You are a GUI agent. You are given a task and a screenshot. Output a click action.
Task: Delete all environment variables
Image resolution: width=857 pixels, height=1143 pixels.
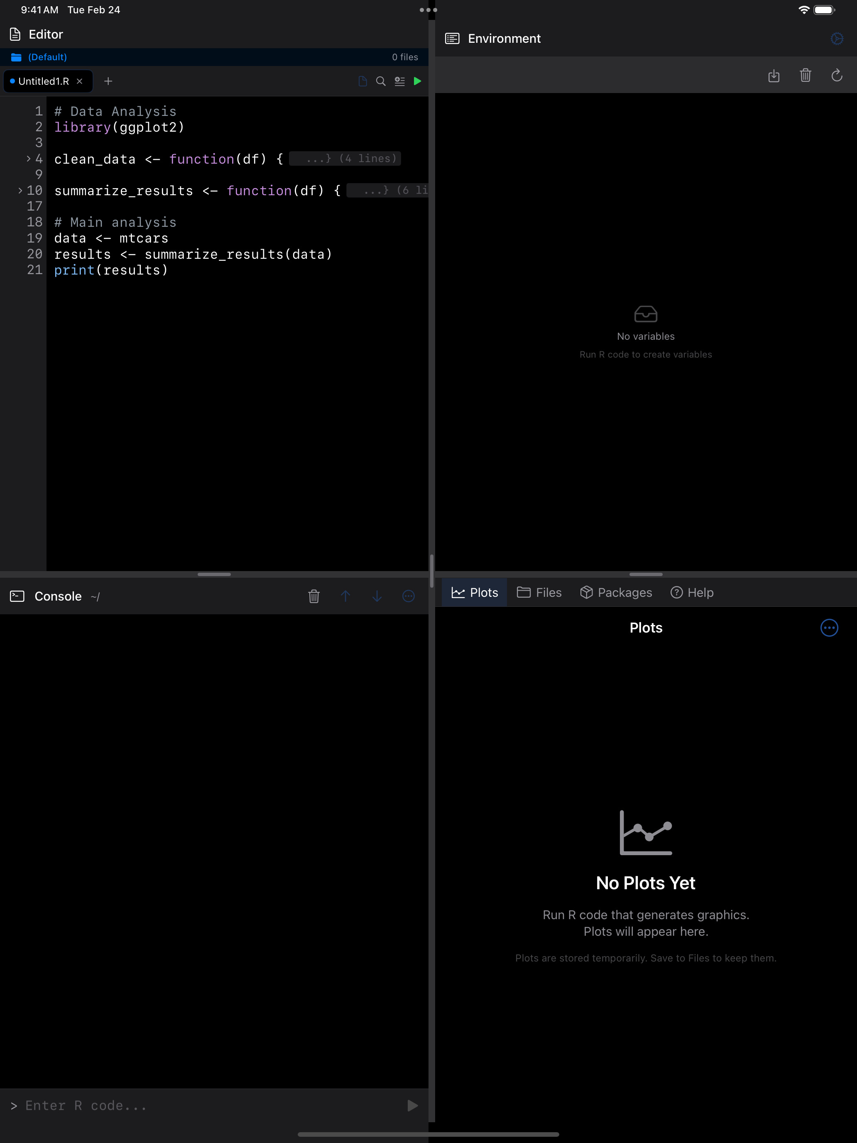806,76
